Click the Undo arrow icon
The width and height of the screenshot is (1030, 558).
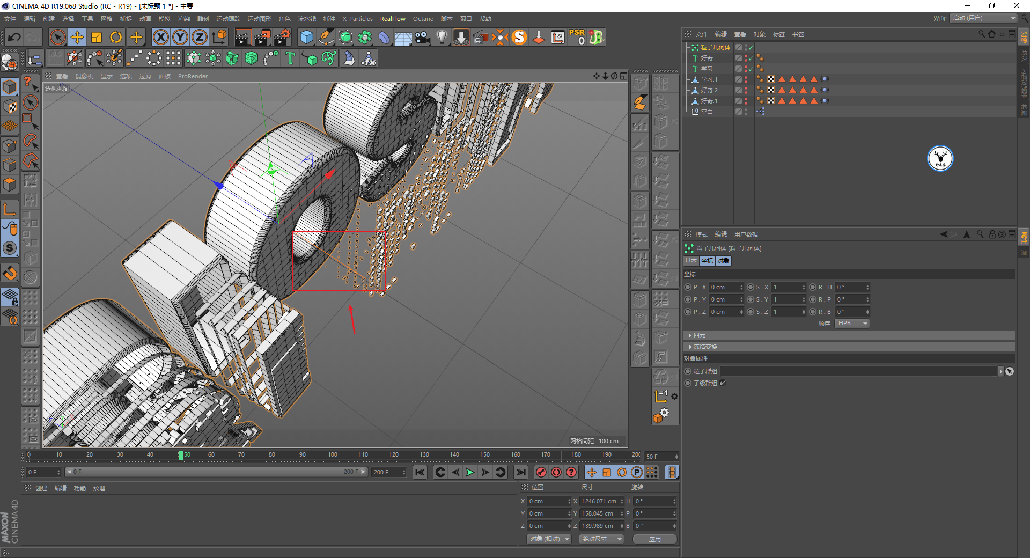(14, 37)
